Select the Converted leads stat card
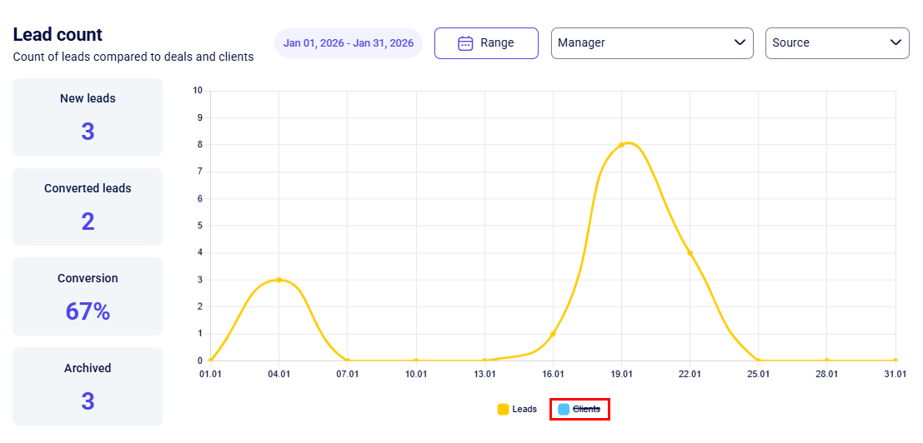This screenshot has height=443, width=923. click(x=88, y=207)
